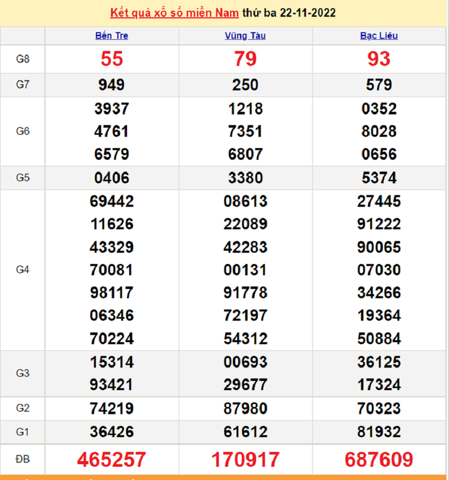Click Vũng Tàu G8 result 79
Screen dimensions: 449x480
(245, 59)
